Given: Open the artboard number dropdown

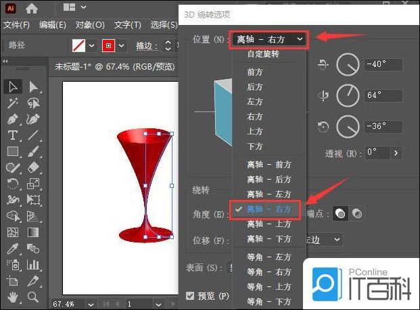Looking at the screenshot, I should (158, 305).
